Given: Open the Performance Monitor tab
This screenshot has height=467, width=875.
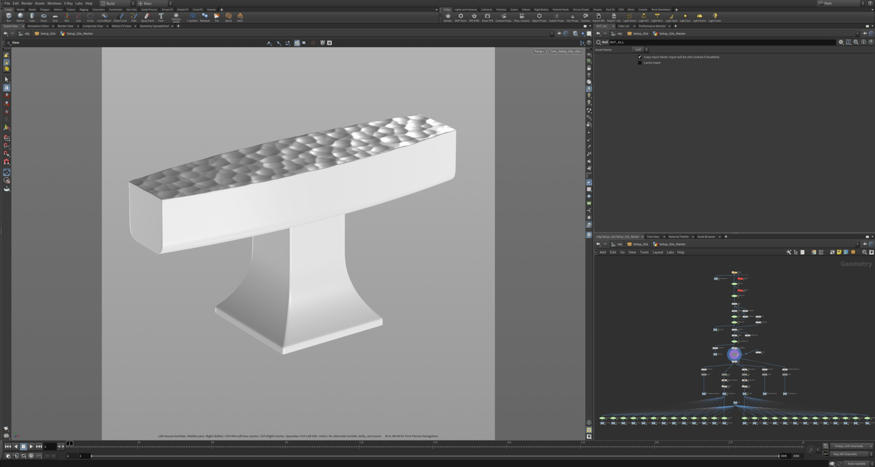Looking at the screenshot, I should click(652, 26).
